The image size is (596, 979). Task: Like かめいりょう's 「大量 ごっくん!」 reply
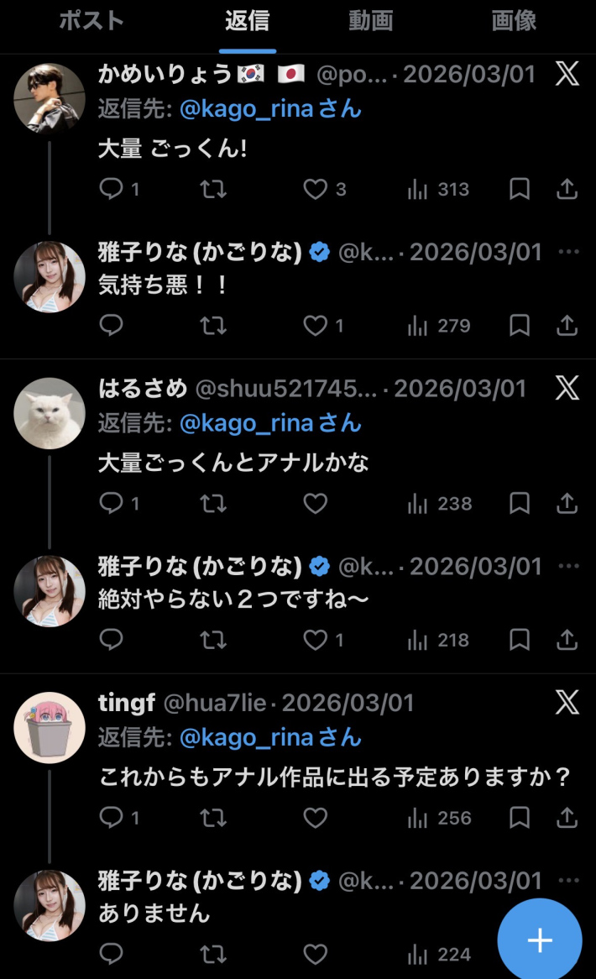tap(313, 190)
